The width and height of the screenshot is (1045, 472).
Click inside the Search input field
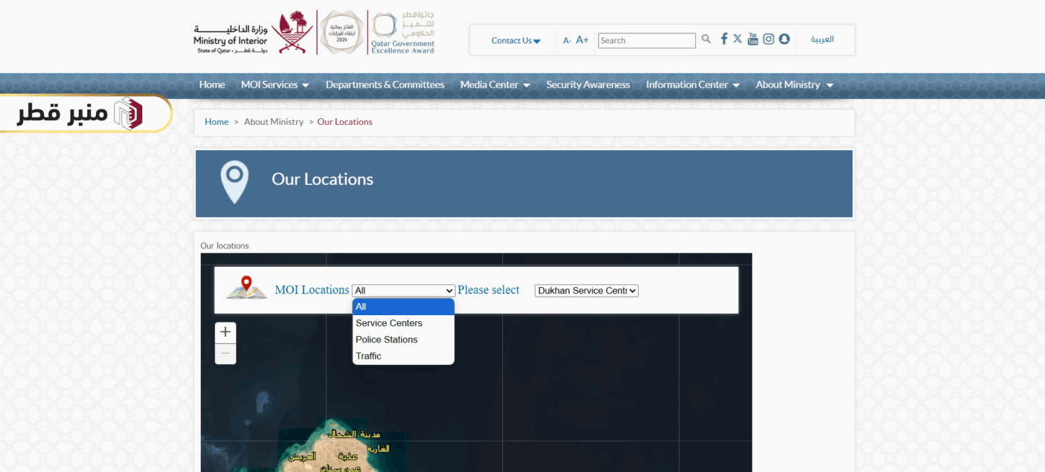coord(646,40)
